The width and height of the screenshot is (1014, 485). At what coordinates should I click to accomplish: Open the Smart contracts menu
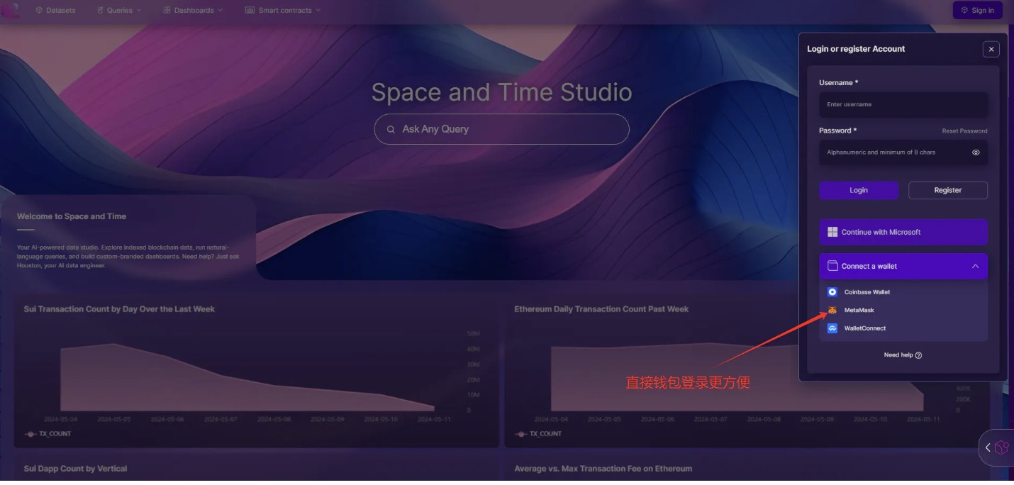click(x=283, y=11)
